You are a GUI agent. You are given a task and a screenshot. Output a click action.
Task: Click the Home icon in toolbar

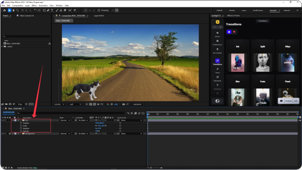4,10
